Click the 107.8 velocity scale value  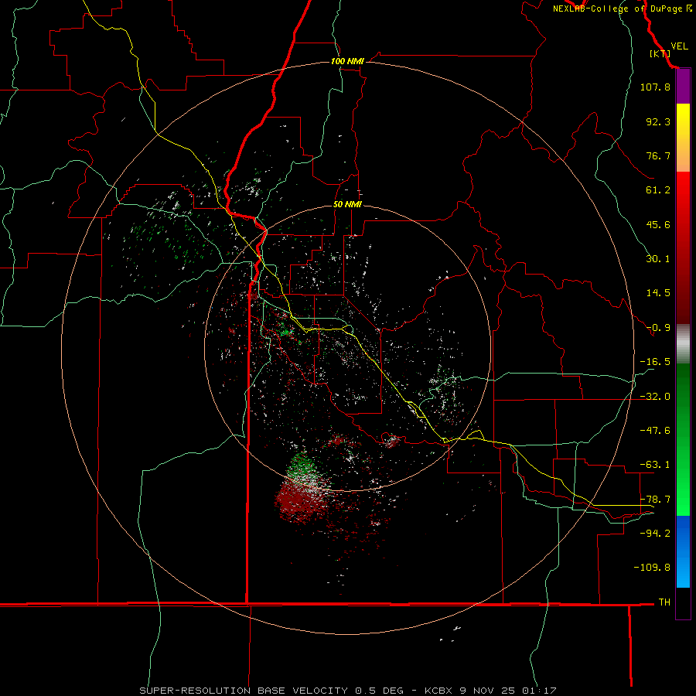pos(655,87)
